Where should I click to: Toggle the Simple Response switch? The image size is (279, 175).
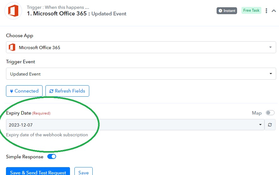tap(52, 156)
